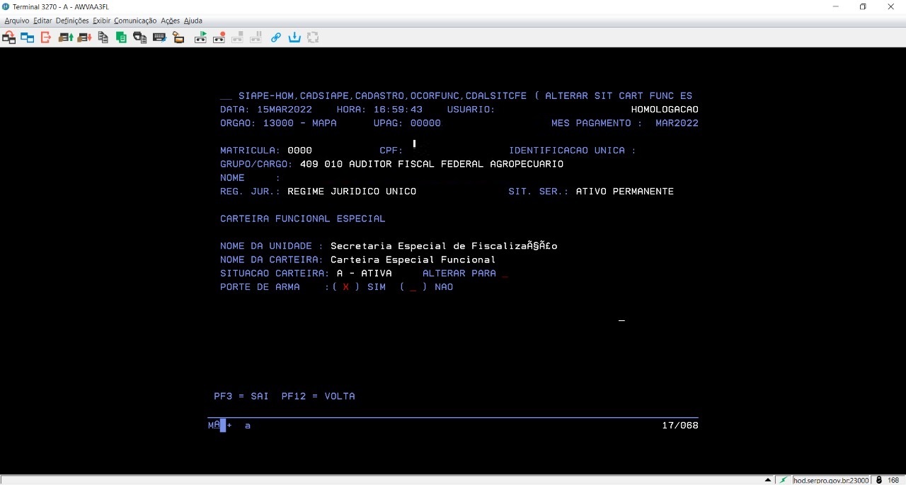Open the Comunicação menu
The width and height of the screenshot is (906, 485).
(x=134, y=21)
